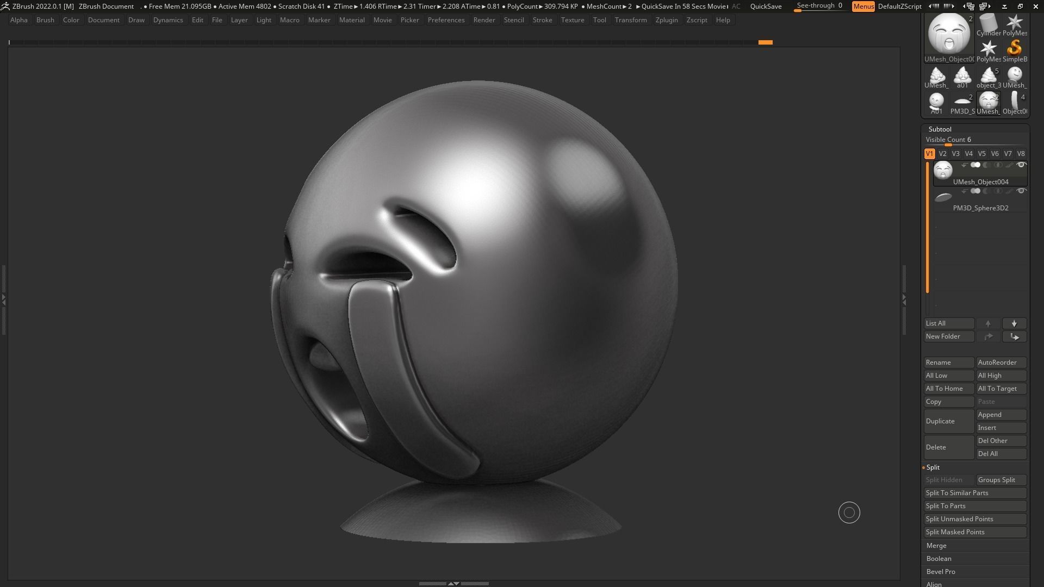Click the hide-to-tray down arrow icon
The height and width of the screenshot is (587, 1044).
[1004, 7]
